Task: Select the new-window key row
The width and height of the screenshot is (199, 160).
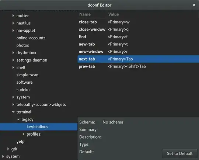Action: tap(138, 52)
